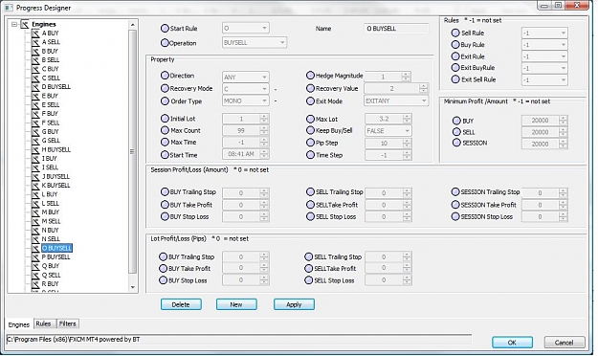This screenshot has width=598, height=356.
Task: Click the icon beside K BUYSELL engine
Action: (35, 186)
